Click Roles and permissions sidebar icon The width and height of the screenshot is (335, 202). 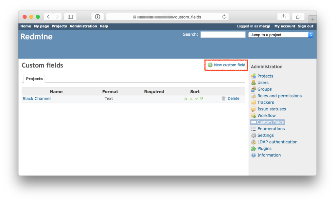(254, 96)
